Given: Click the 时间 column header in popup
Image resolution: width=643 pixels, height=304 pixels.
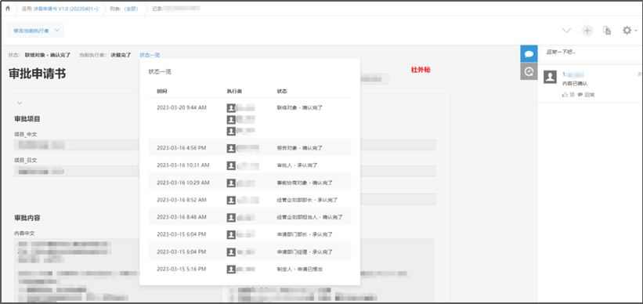Looking at the screenshot, I should click(x=161, y=91).
